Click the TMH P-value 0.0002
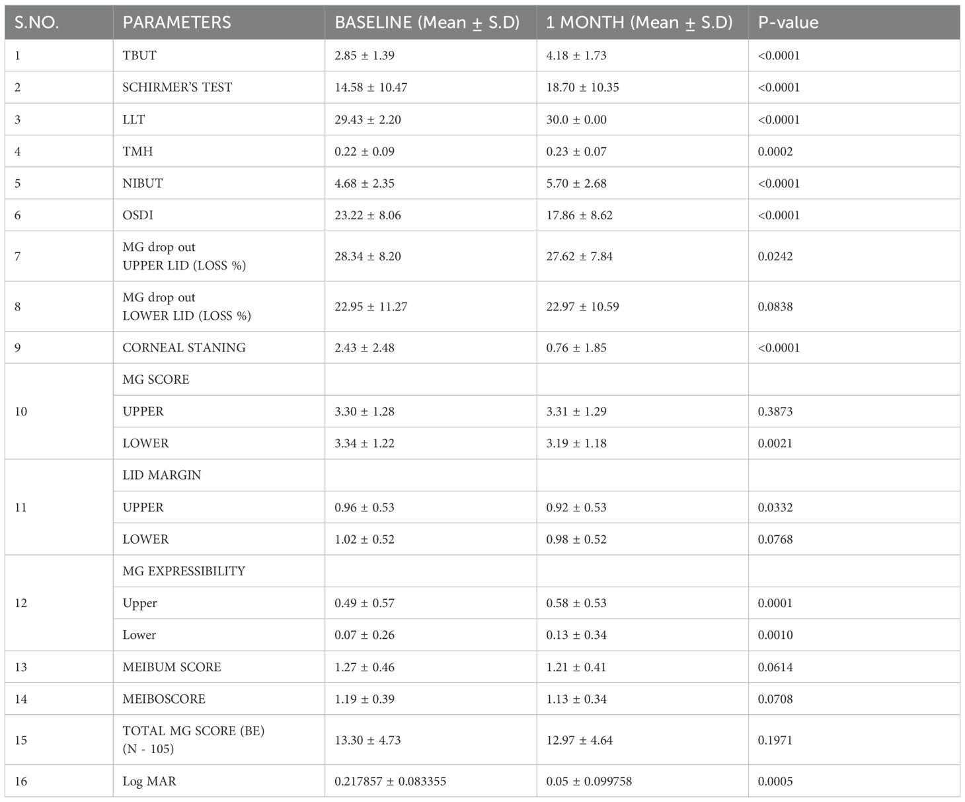 pyautogui.click(x=775, y=151)
